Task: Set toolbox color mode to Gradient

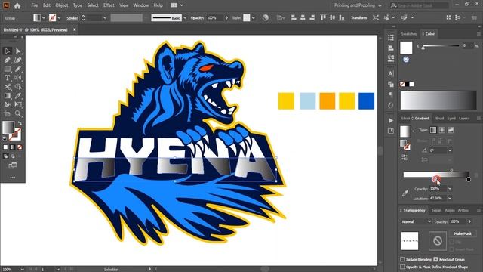Action: pos(13,147)
